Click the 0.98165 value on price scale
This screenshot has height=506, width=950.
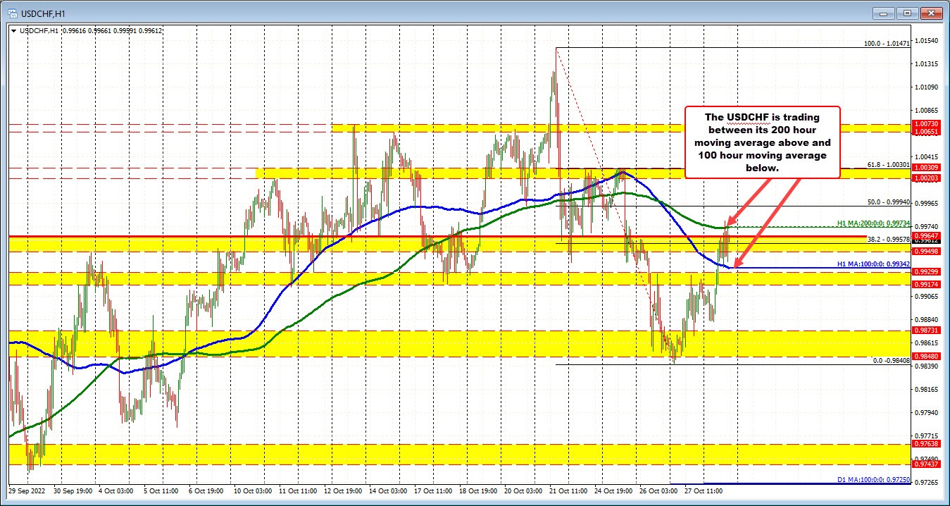927,389
